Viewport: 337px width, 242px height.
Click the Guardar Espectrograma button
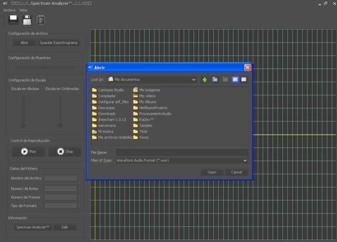58,43
